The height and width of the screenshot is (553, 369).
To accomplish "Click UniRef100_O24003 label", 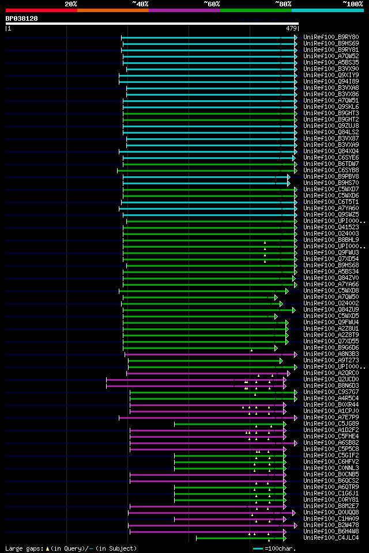I will (x=331, y=234).
